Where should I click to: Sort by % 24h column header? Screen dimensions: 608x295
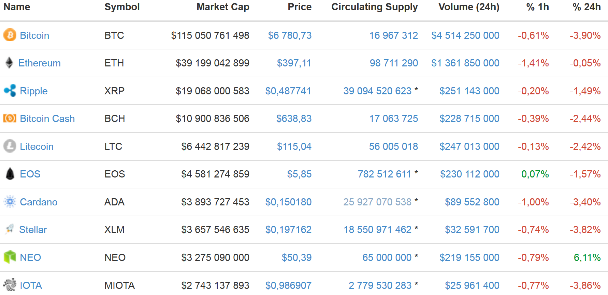pos(587,7)
